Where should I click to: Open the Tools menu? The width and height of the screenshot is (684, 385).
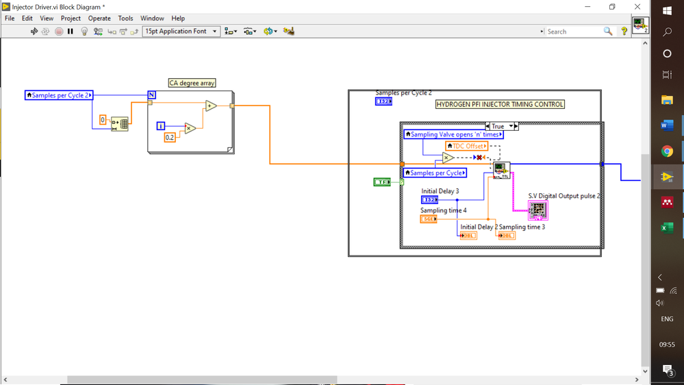(x=125, y=18)
